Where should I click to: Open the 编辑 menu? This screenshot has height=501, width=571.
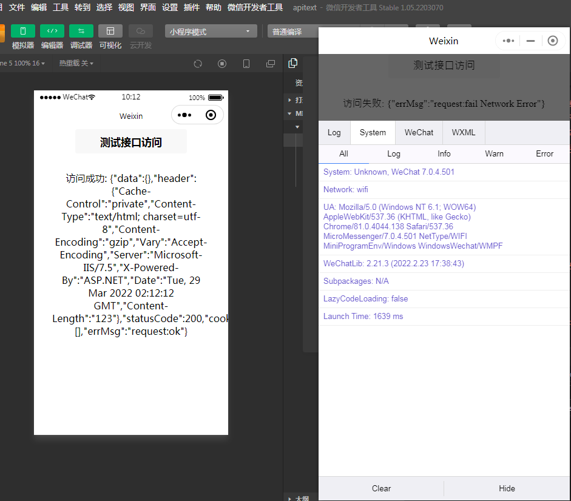point(39,7)
